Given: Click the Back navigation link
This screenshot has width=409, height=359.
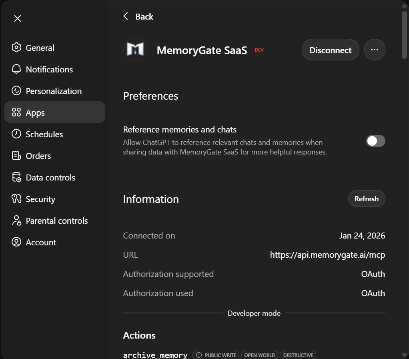Looking at the screenshot, I should tap(138, 16).
